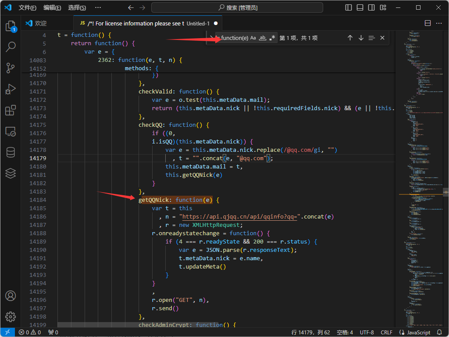Expand the replace row in find widget
The width and height of the screenshot is (449, 337).
pos(211,38)
